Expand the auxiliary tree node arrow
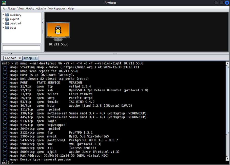 3,14
